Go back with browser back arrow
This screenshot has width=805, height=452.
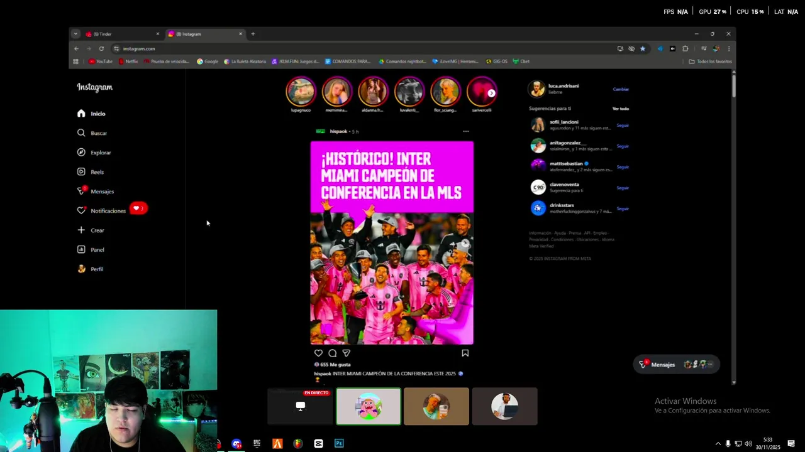point(76,48)
